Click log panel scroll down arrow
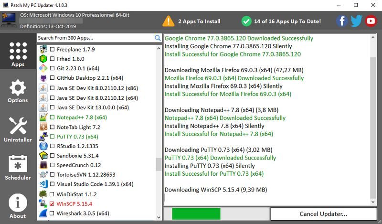The width and height of the screenshot is (382, 224). (x=373, y=202)
